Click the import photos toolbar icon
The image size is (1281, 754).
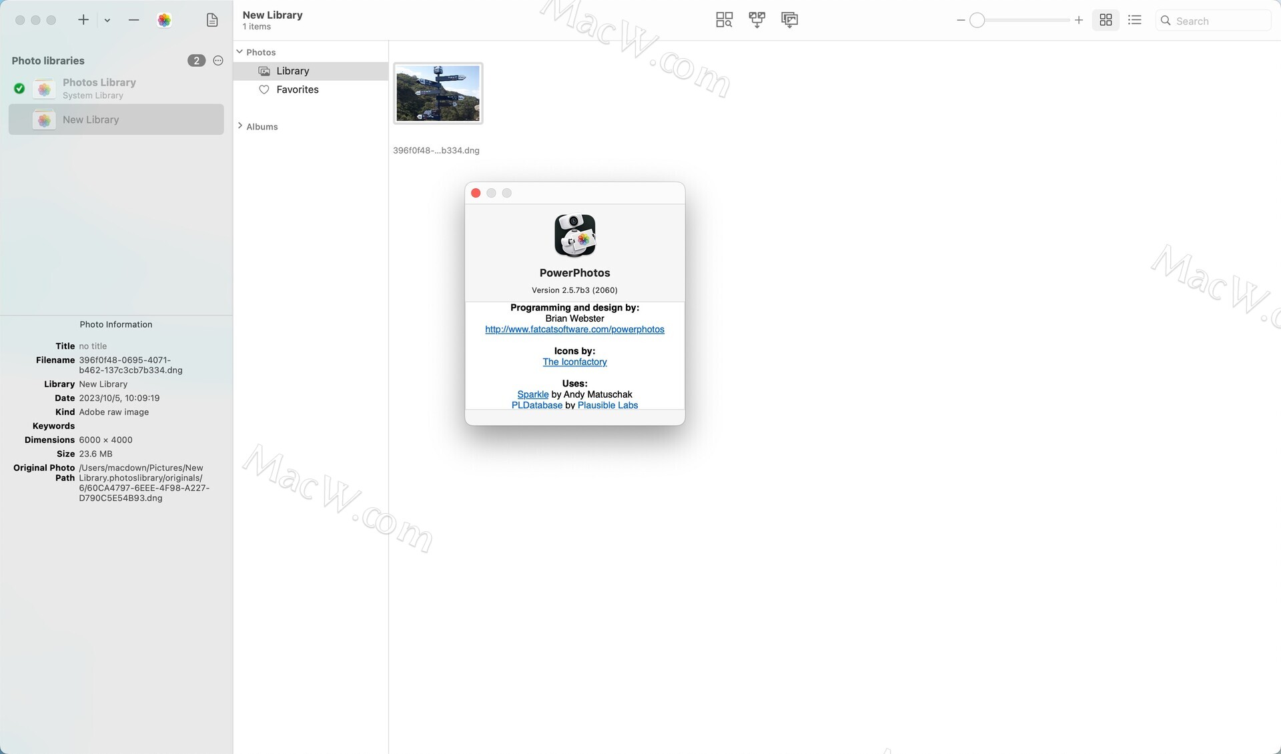(x=789, y=20)
